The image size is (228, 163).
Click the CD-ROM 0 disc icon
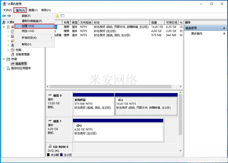[x=50, y=146]
